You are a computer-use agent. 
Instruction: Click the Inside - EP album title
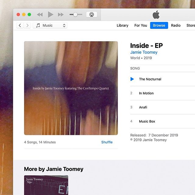pyautogui.click(x=146, y=45)
